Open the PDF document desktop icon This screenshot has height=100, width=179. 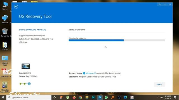5,73
